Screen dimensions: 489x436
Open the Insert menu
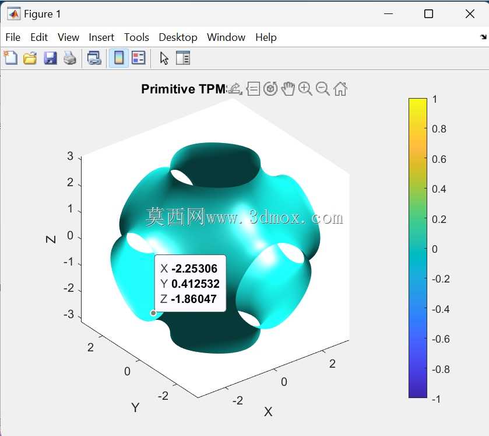[x=101, y=37]
